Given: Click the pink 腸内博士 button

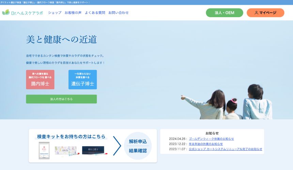Looking at the screenshot, I should pos(40,80).
